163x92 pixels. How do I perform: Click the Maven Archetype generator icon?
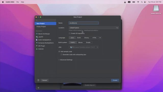[x=37, y=34]
